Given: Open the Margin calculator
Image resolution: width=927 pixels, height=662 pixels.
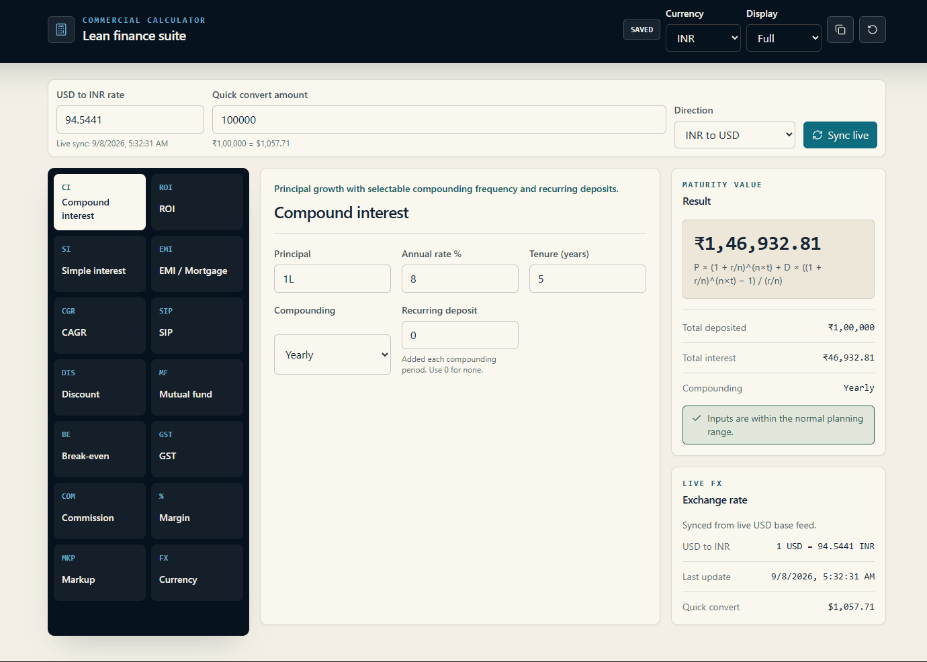Looking at the screenshot, I should (x=197, y=511).
